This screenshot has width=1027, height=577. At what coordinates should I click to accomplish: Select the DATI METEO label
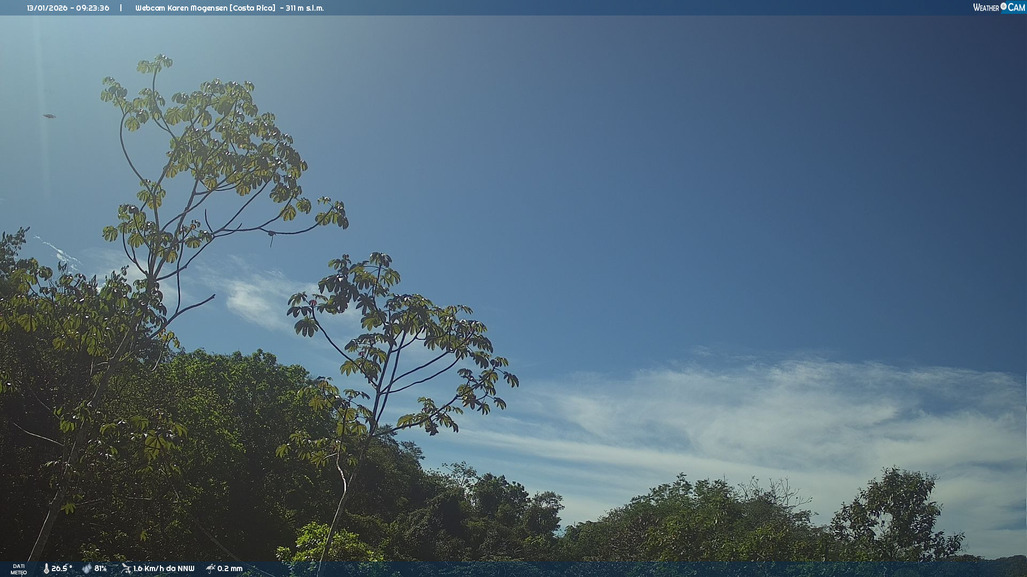pyautogui.click(x=19, y=569)
